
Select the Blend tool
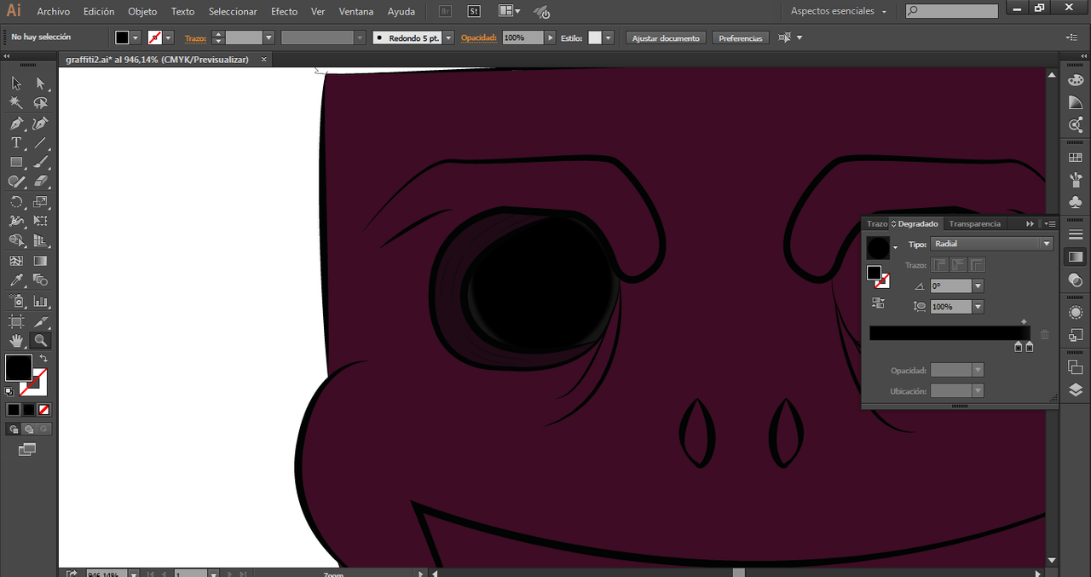click(40, 280)
